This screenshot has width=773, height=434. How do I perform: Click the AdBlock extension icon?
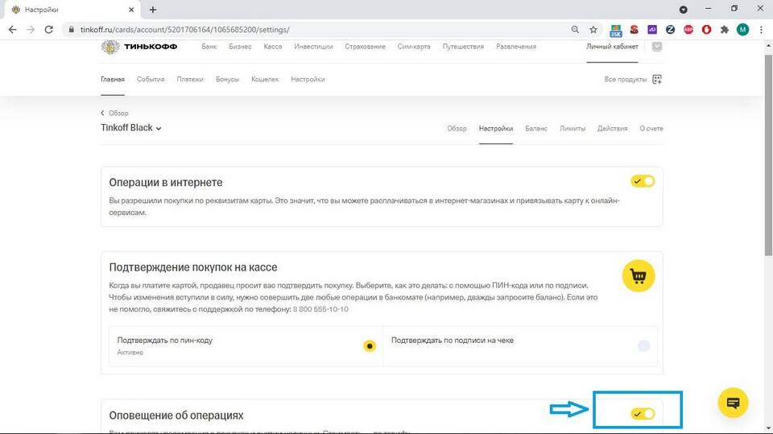tap(688, 30)
